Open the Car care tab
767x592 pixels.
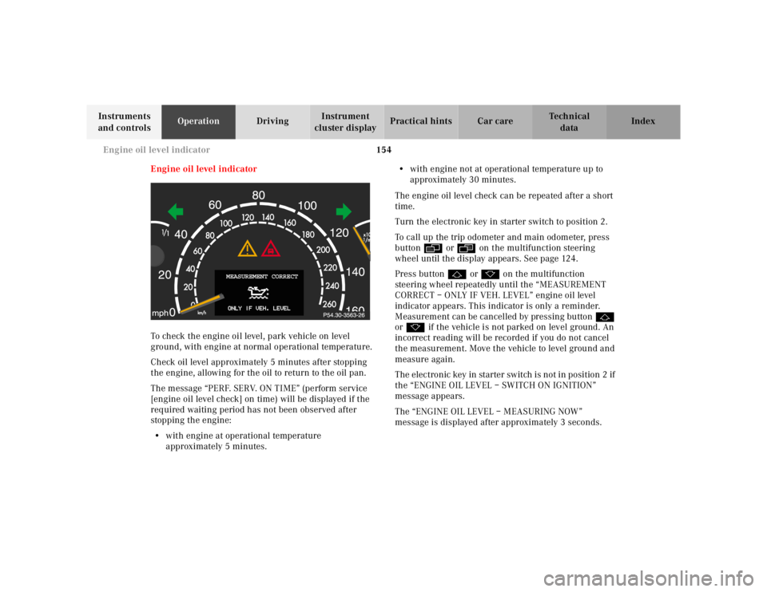tap(495, 122)
